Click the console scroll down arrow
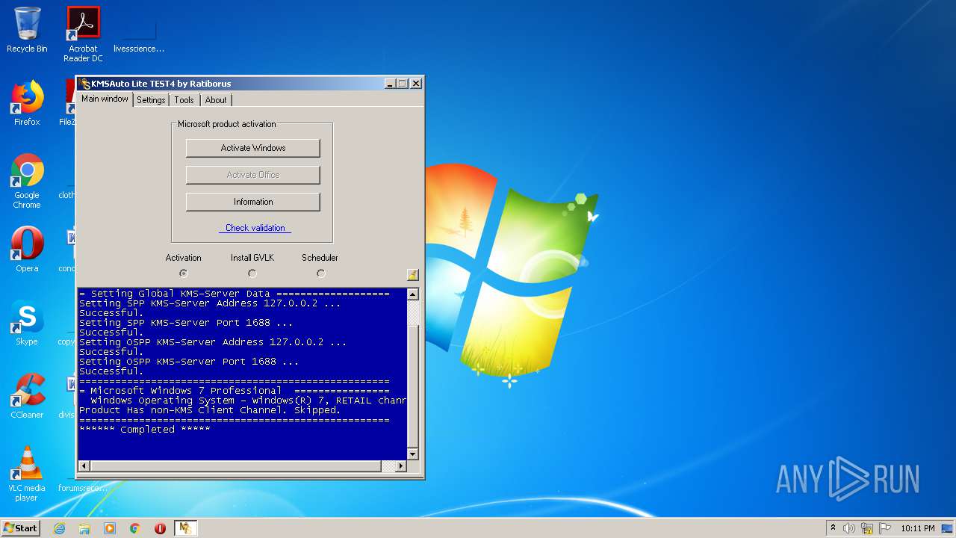Screen dimensions: 956x538 click(x=413, y=454)
